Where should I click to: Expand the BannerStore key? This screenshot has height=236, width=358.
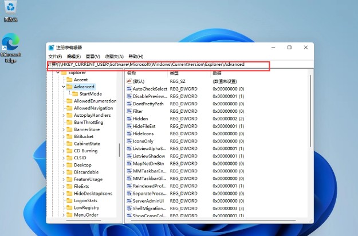tap(64, 129)
